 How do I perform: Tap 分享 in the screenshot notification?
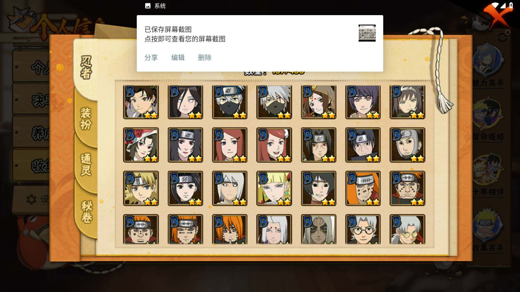(x=151, y=58)
